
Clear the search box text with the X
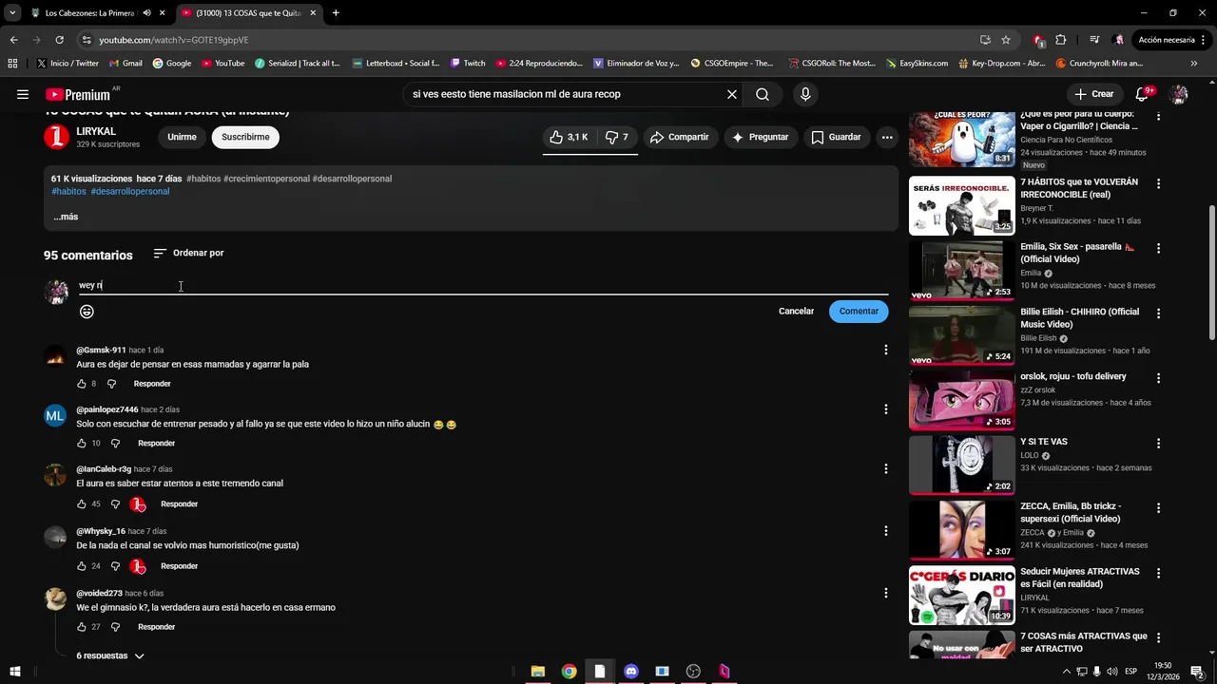(732, 94)
